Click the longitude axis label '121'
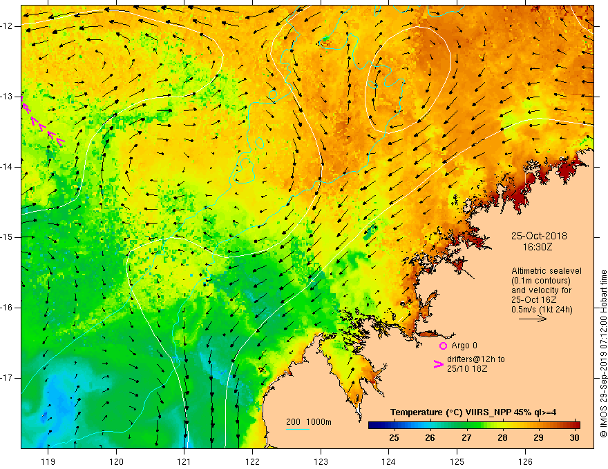608x469 pixels. tap(184, 461)
